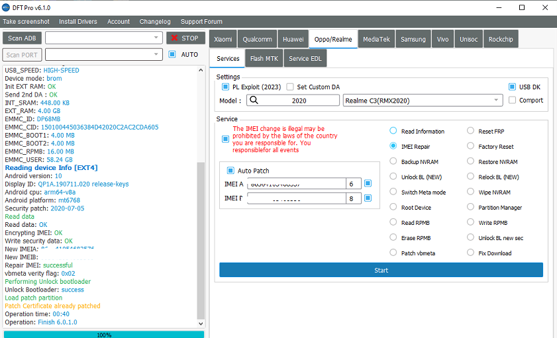Open the Services sub-tab
This screenshot has height=338, width=557.
click(x=228, y=58)
